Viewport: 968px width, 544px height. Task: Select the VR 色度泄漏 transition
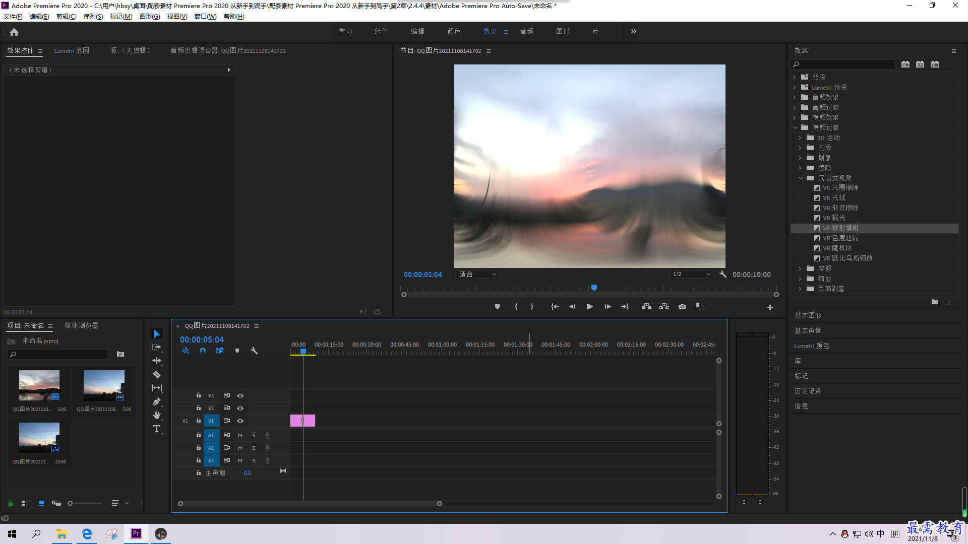pyautogui.click(x=840, y=238)
